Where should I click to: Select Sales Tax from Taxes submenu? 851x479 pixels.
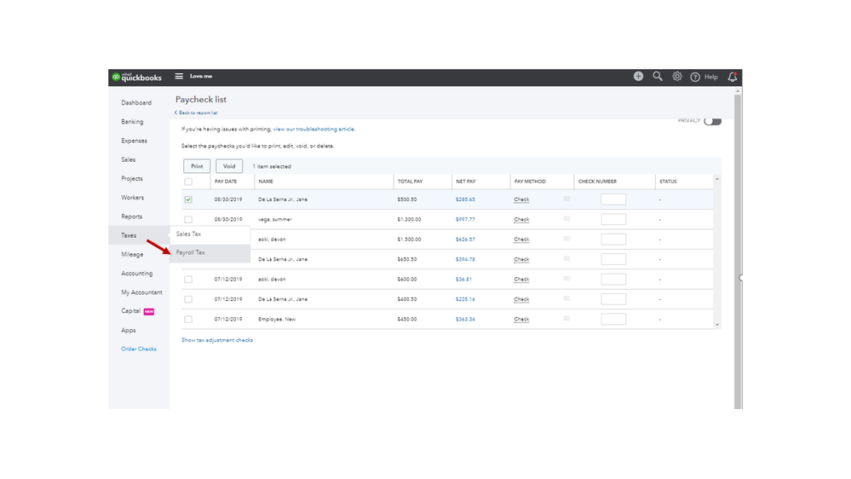point(189,234)
